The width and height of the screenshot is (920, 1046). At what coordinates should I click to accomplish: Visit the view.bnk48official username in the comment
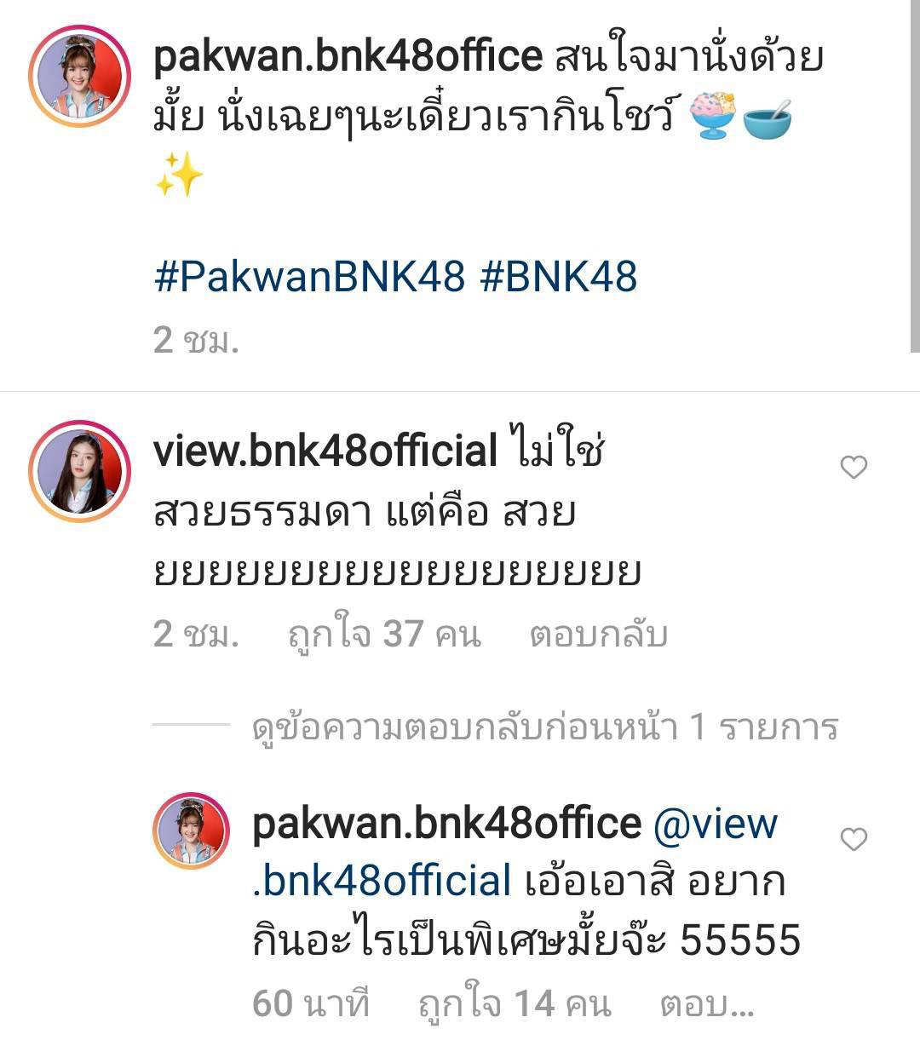(x=325, y=451)
